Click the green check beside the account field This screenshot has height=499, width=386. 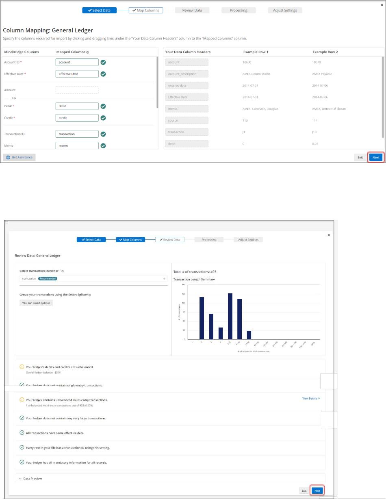click(x=103, y=62)
